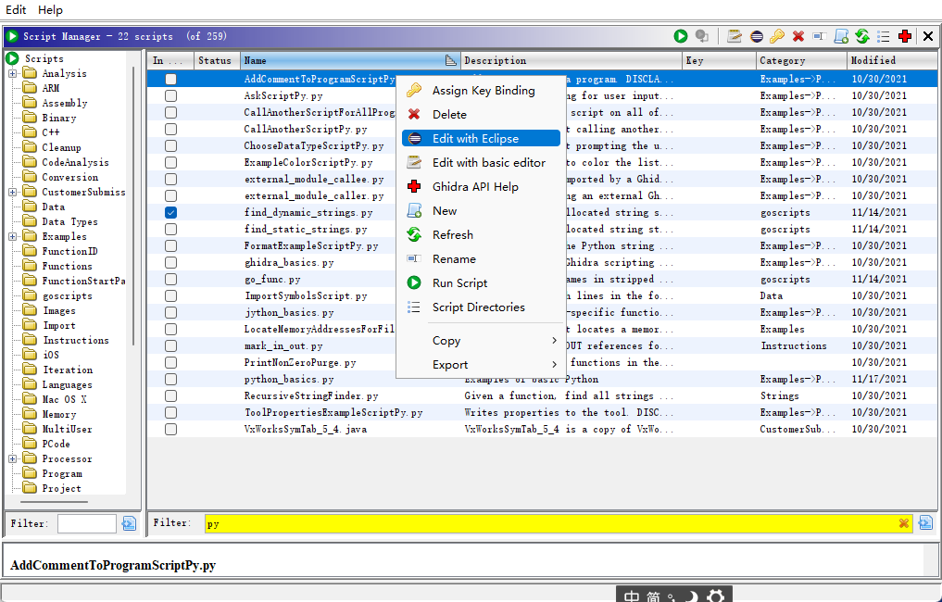Open Assign Key Binding using the key icon
This screenshot has width=942, height=602.
778,36
